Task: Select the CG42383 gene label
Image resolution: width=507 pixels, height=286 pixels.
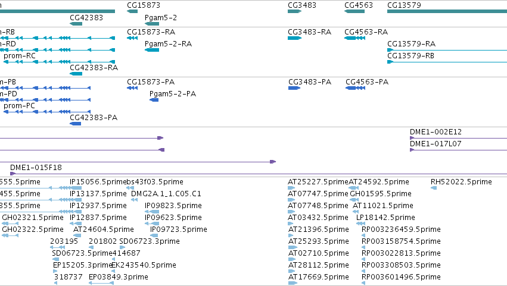Action: pyautogui.click(x=86, y=17)
